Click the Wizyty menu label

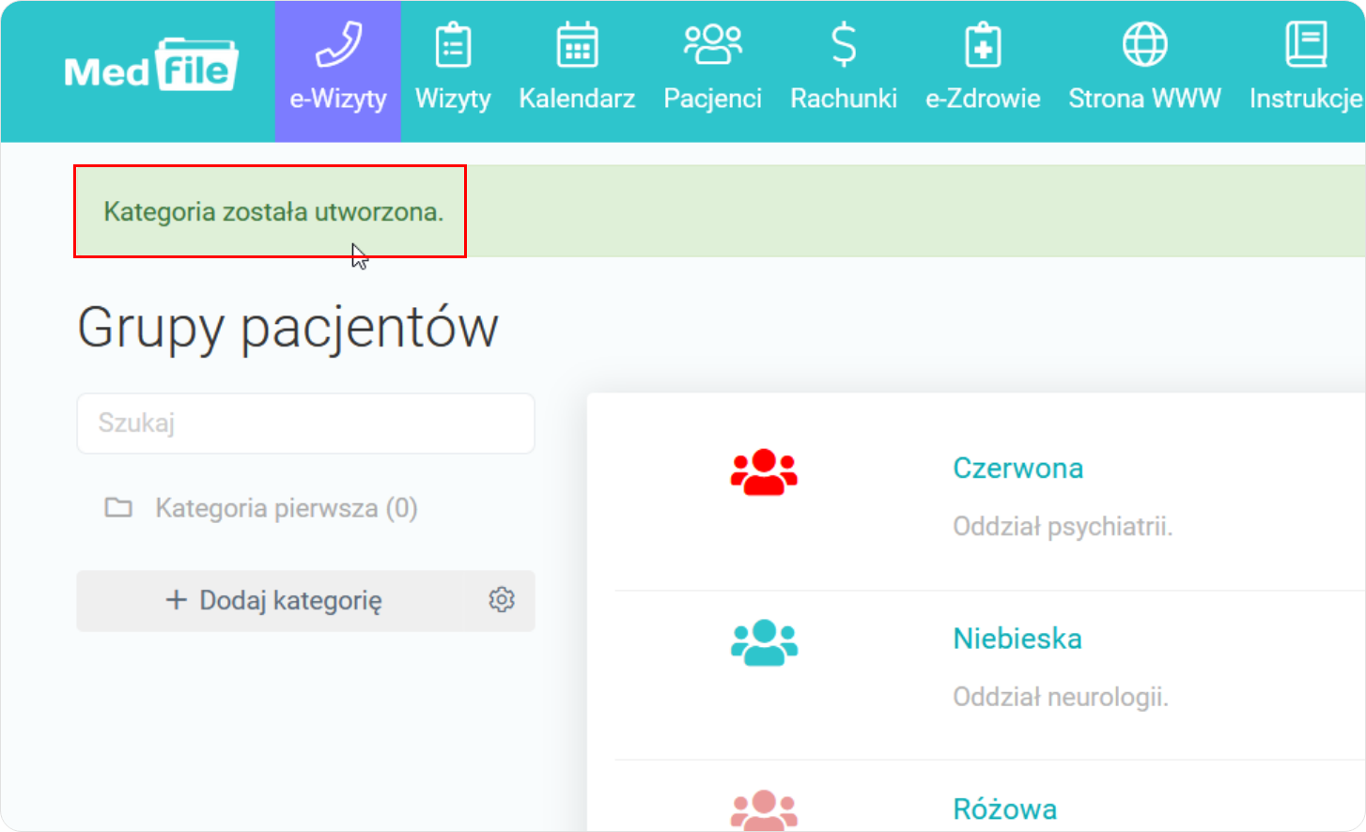click(x=453, y=99)
